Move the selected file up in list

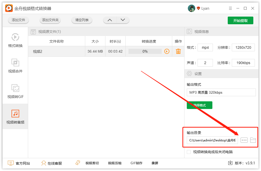point(110,20)
